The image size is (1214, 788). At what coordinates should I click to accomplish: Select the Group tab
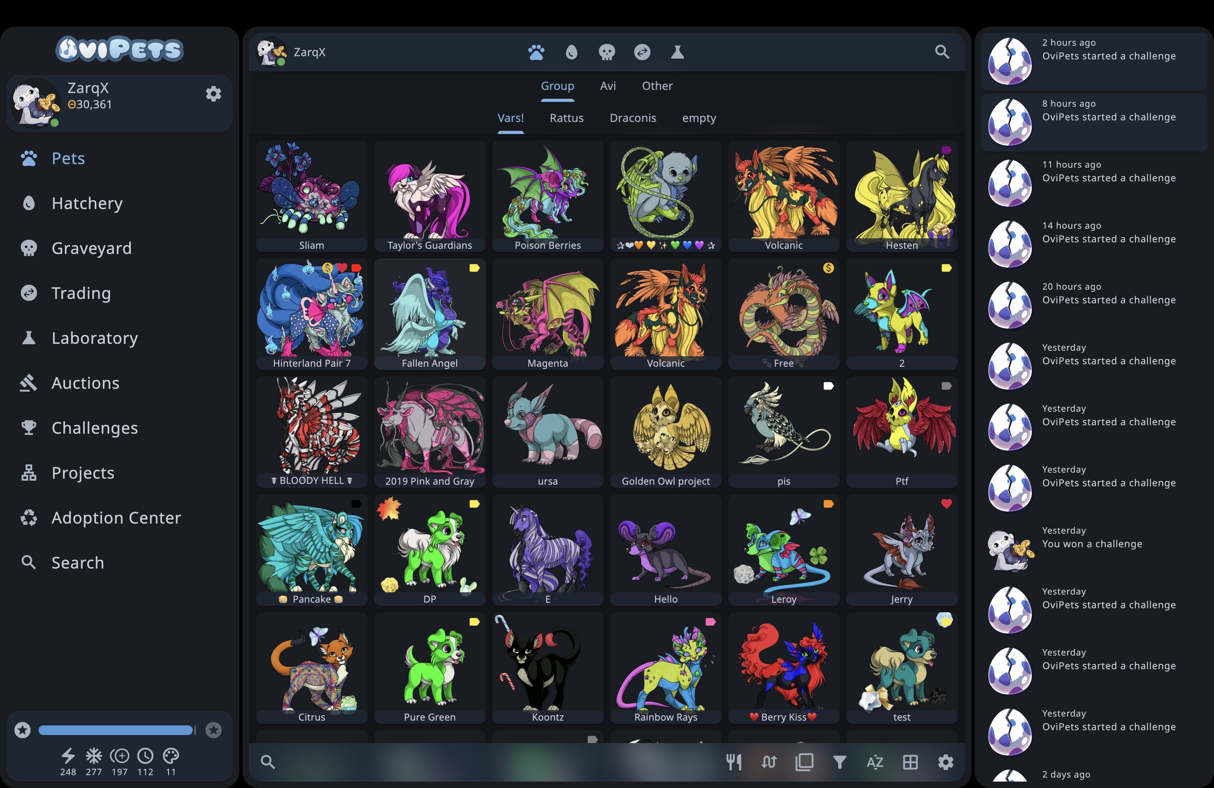pos(558,85)
